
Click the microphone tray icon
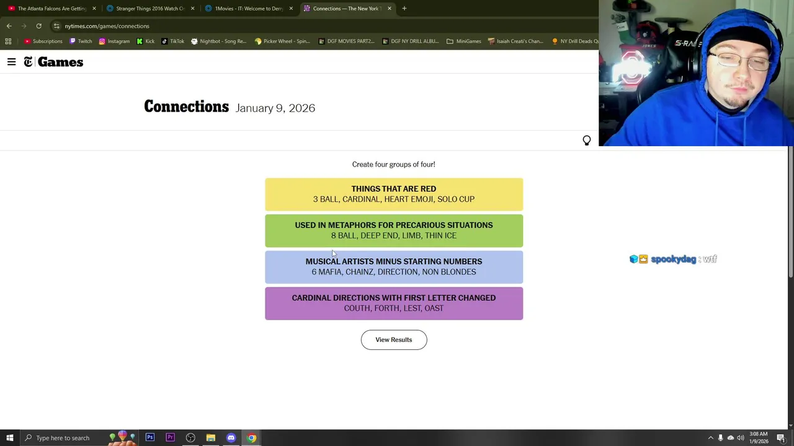720,438
